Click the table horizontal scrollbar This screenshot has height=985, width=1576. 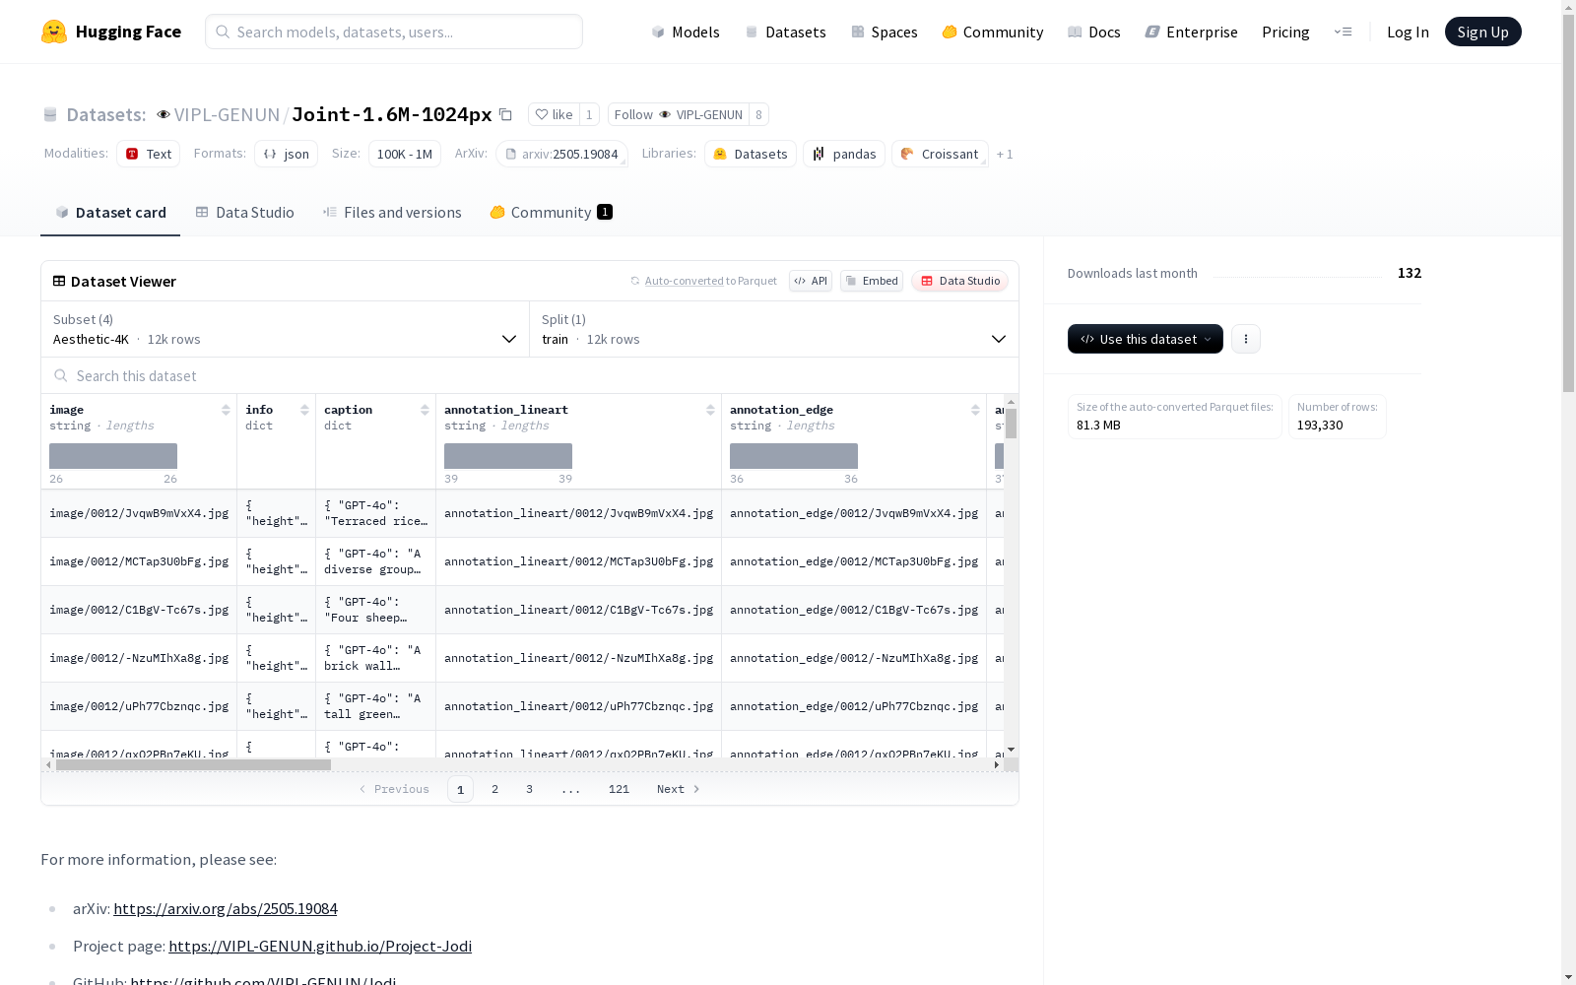tap(193, 764)
